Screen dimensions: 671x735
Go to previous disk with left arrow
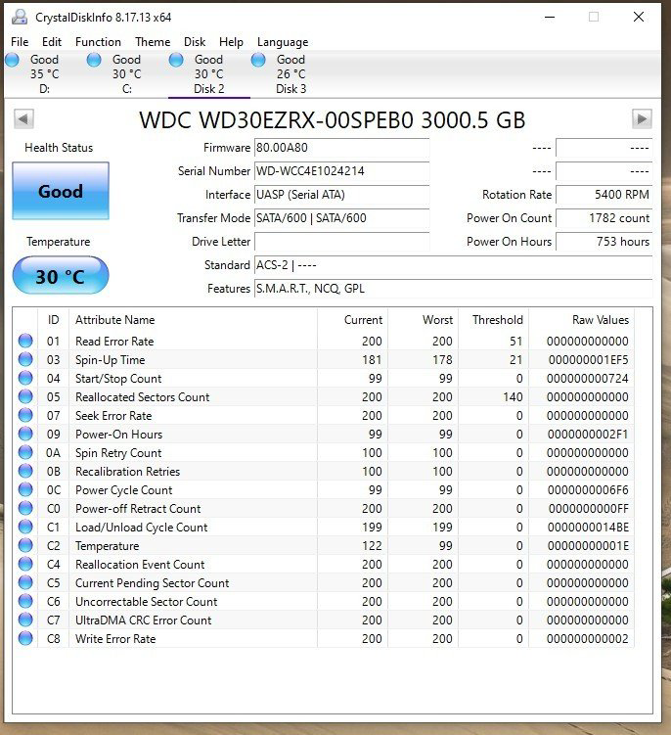coord(23,118)
